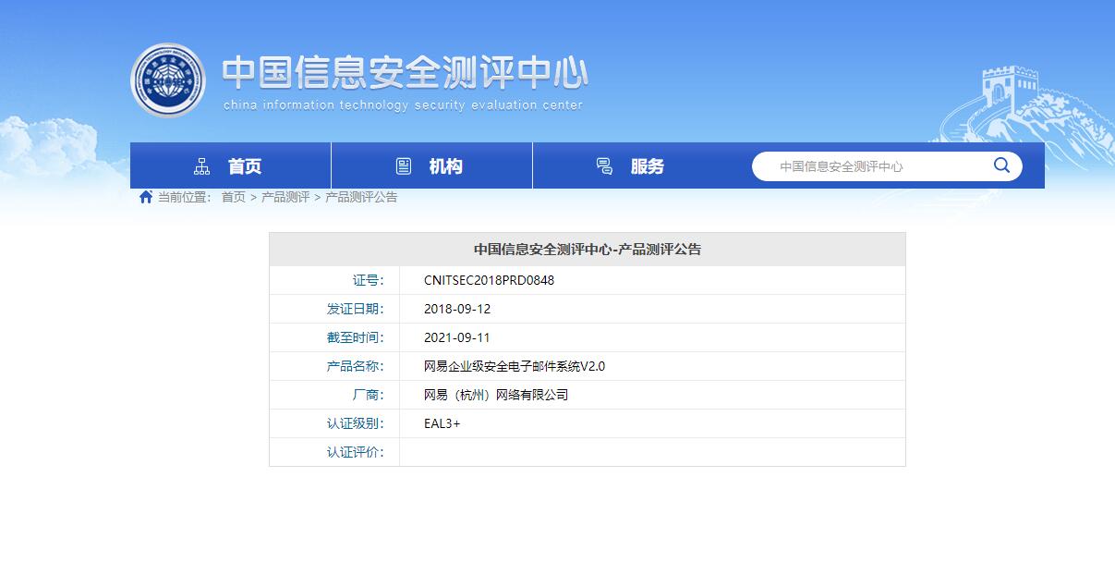
Task: Open the 首页 navigation menu item
Action: point(231,166)
